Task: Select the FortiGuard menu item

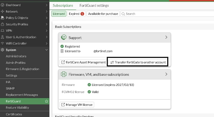Action: point(25,101)
